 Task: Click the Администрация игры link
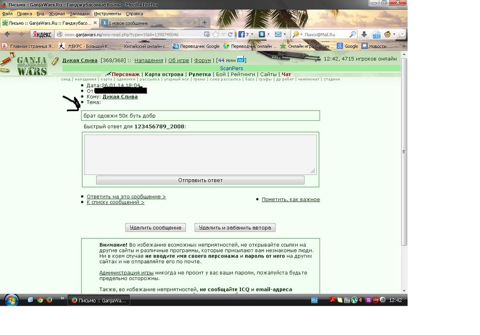click(x=126, y=273)
